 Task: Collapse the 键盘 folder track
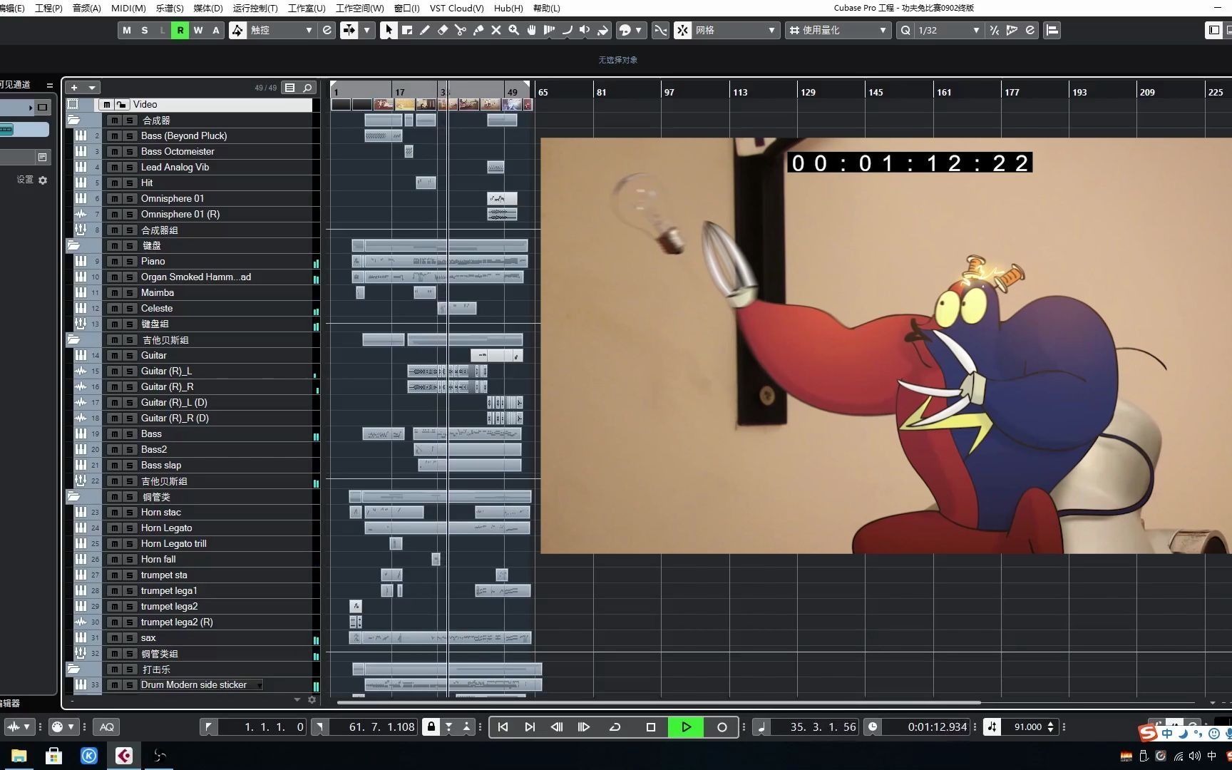[73, 245]
